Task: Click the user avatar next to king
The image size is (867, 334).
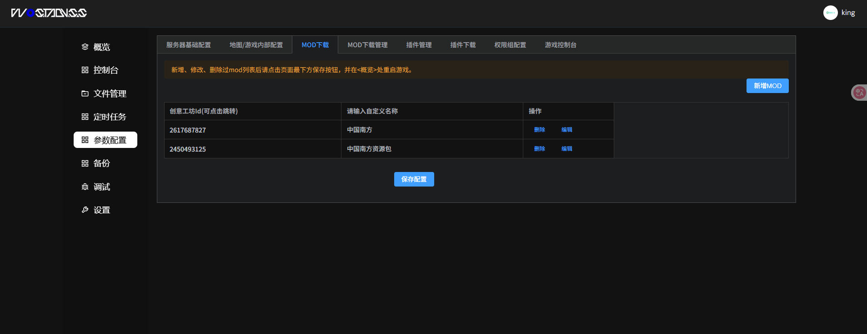Action: (831, 13)
